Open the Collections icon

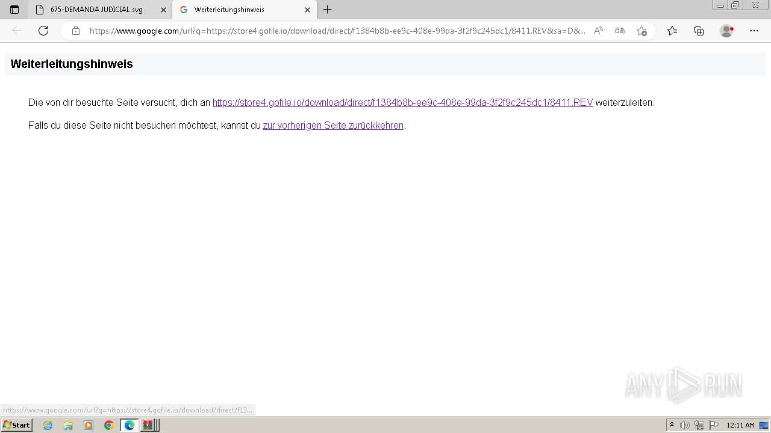(699, 31)
